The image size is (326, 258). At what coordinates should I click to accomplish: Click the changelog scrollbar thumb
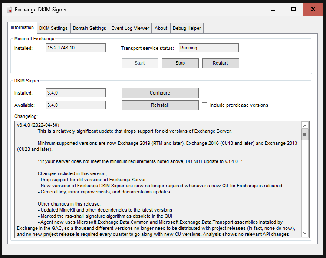tap(305, 134)
